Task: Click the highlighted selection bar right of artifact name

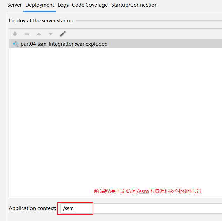Action: click(164, 44)
